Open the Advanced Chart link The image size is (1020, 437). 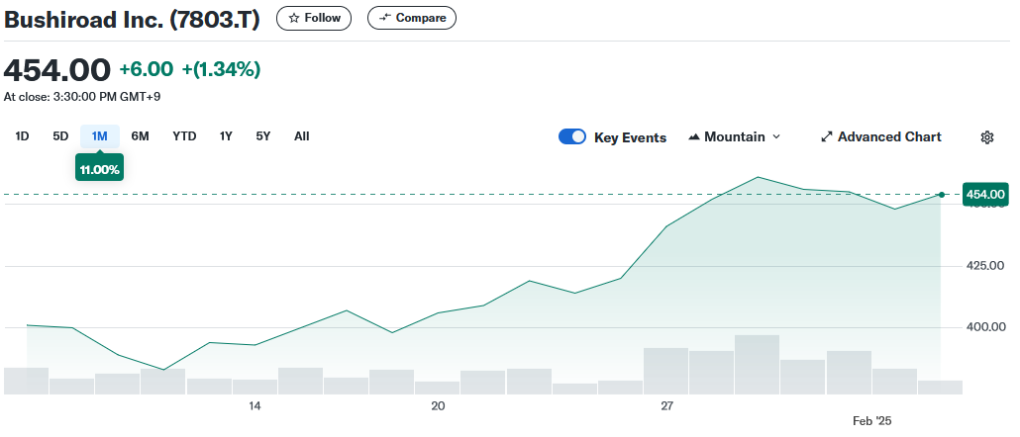(x=888, y=137)
